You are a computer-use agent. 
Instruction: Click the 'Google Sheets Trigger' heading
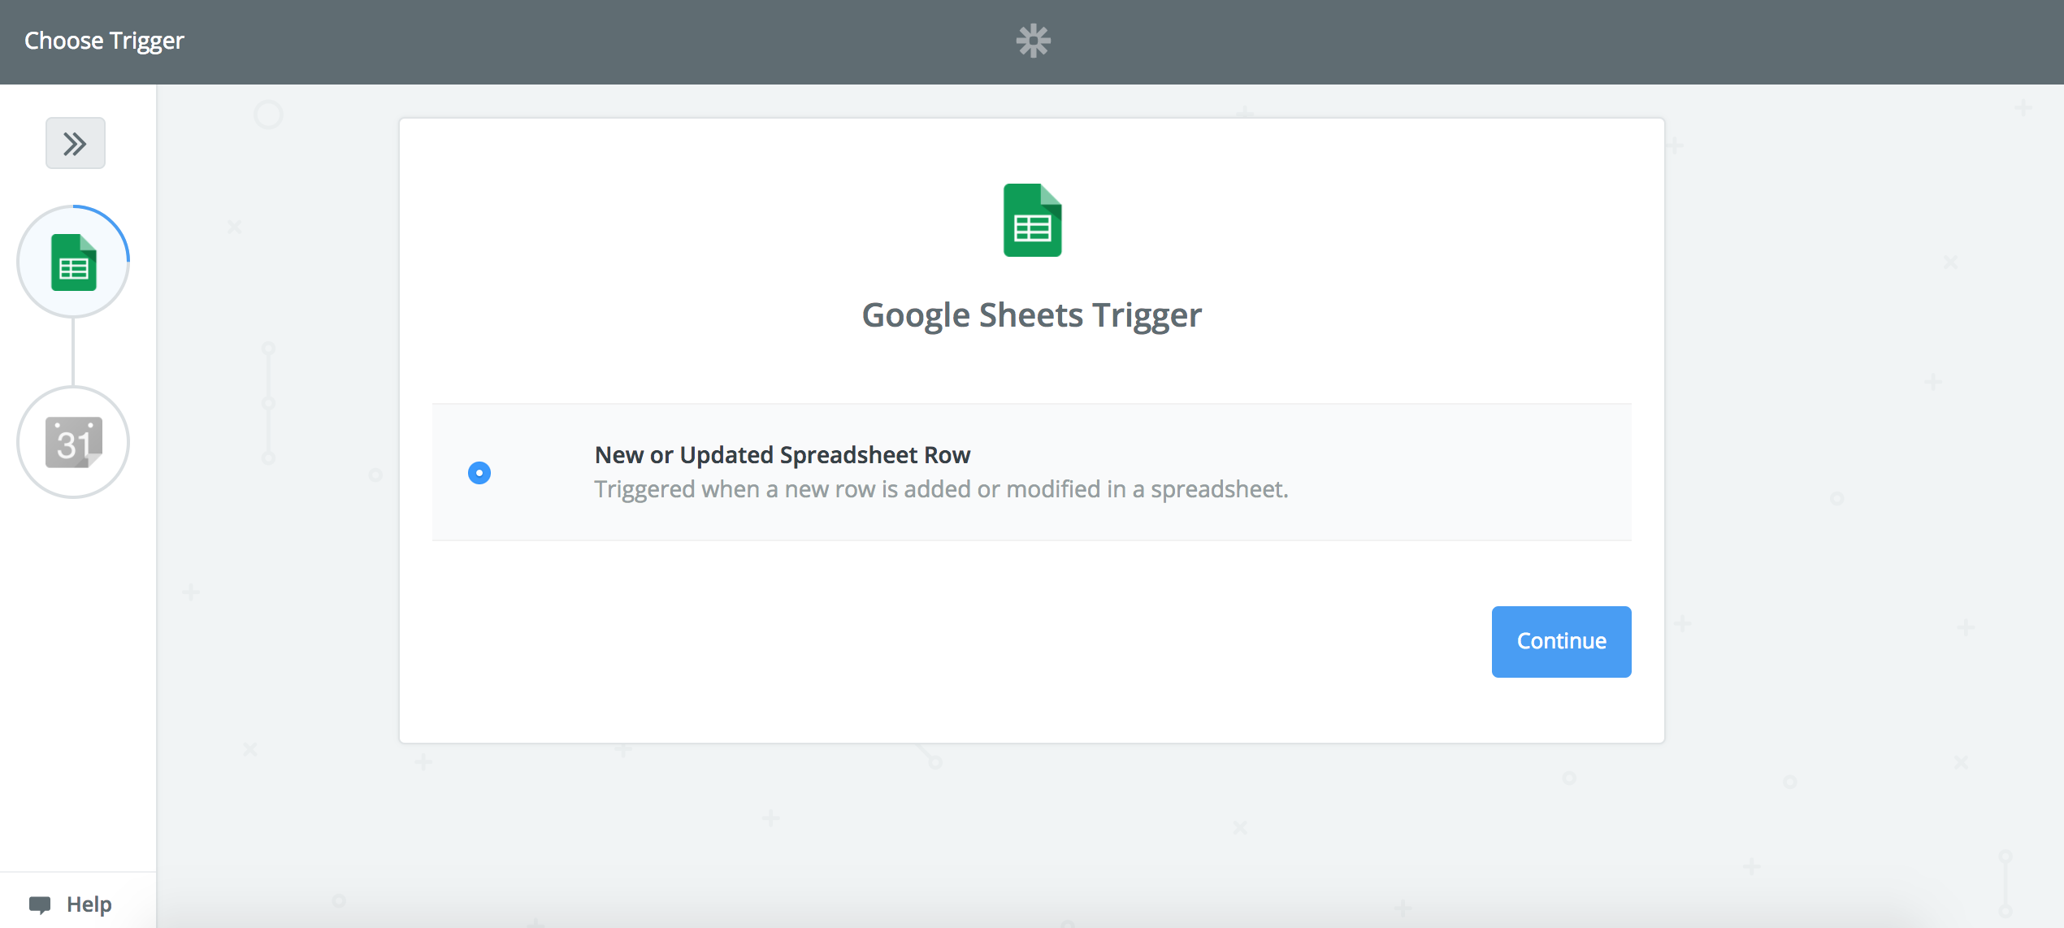coord(1031,315)
